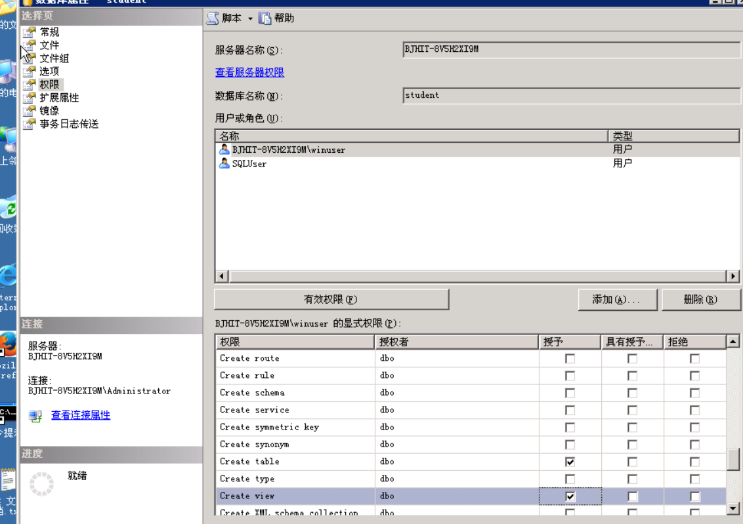Open the 脚本 dropdown arrow
The image size is (743, 524).
pos(250,18)
